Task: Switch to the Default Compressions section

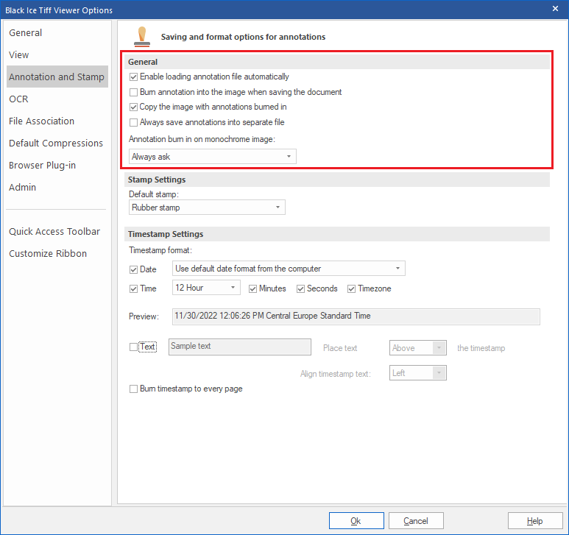Action: pos(56,143)
